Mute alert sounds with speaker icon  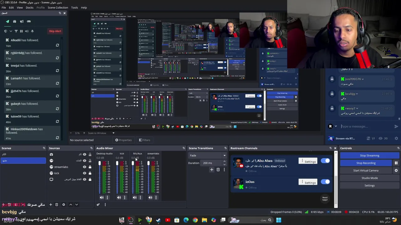tap(27, 31)
